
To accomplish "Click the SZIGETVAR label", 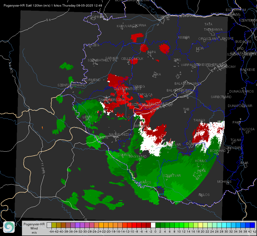I will [x=172, y=176].
